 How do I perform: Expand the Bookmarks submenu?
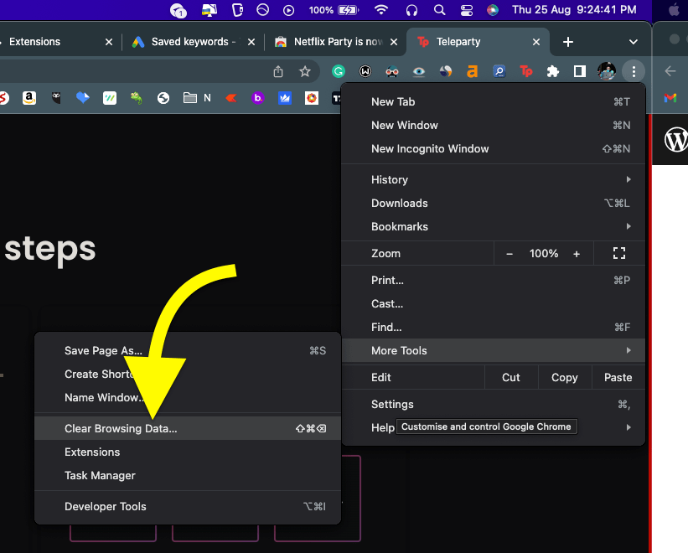coord(399,226)
